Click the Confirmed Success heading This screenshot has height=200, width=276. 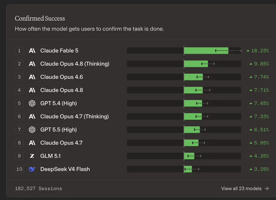[40, 19]
